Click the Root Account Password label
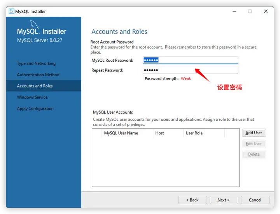This screenshot has width=280, height=214. tap(112, 42)
